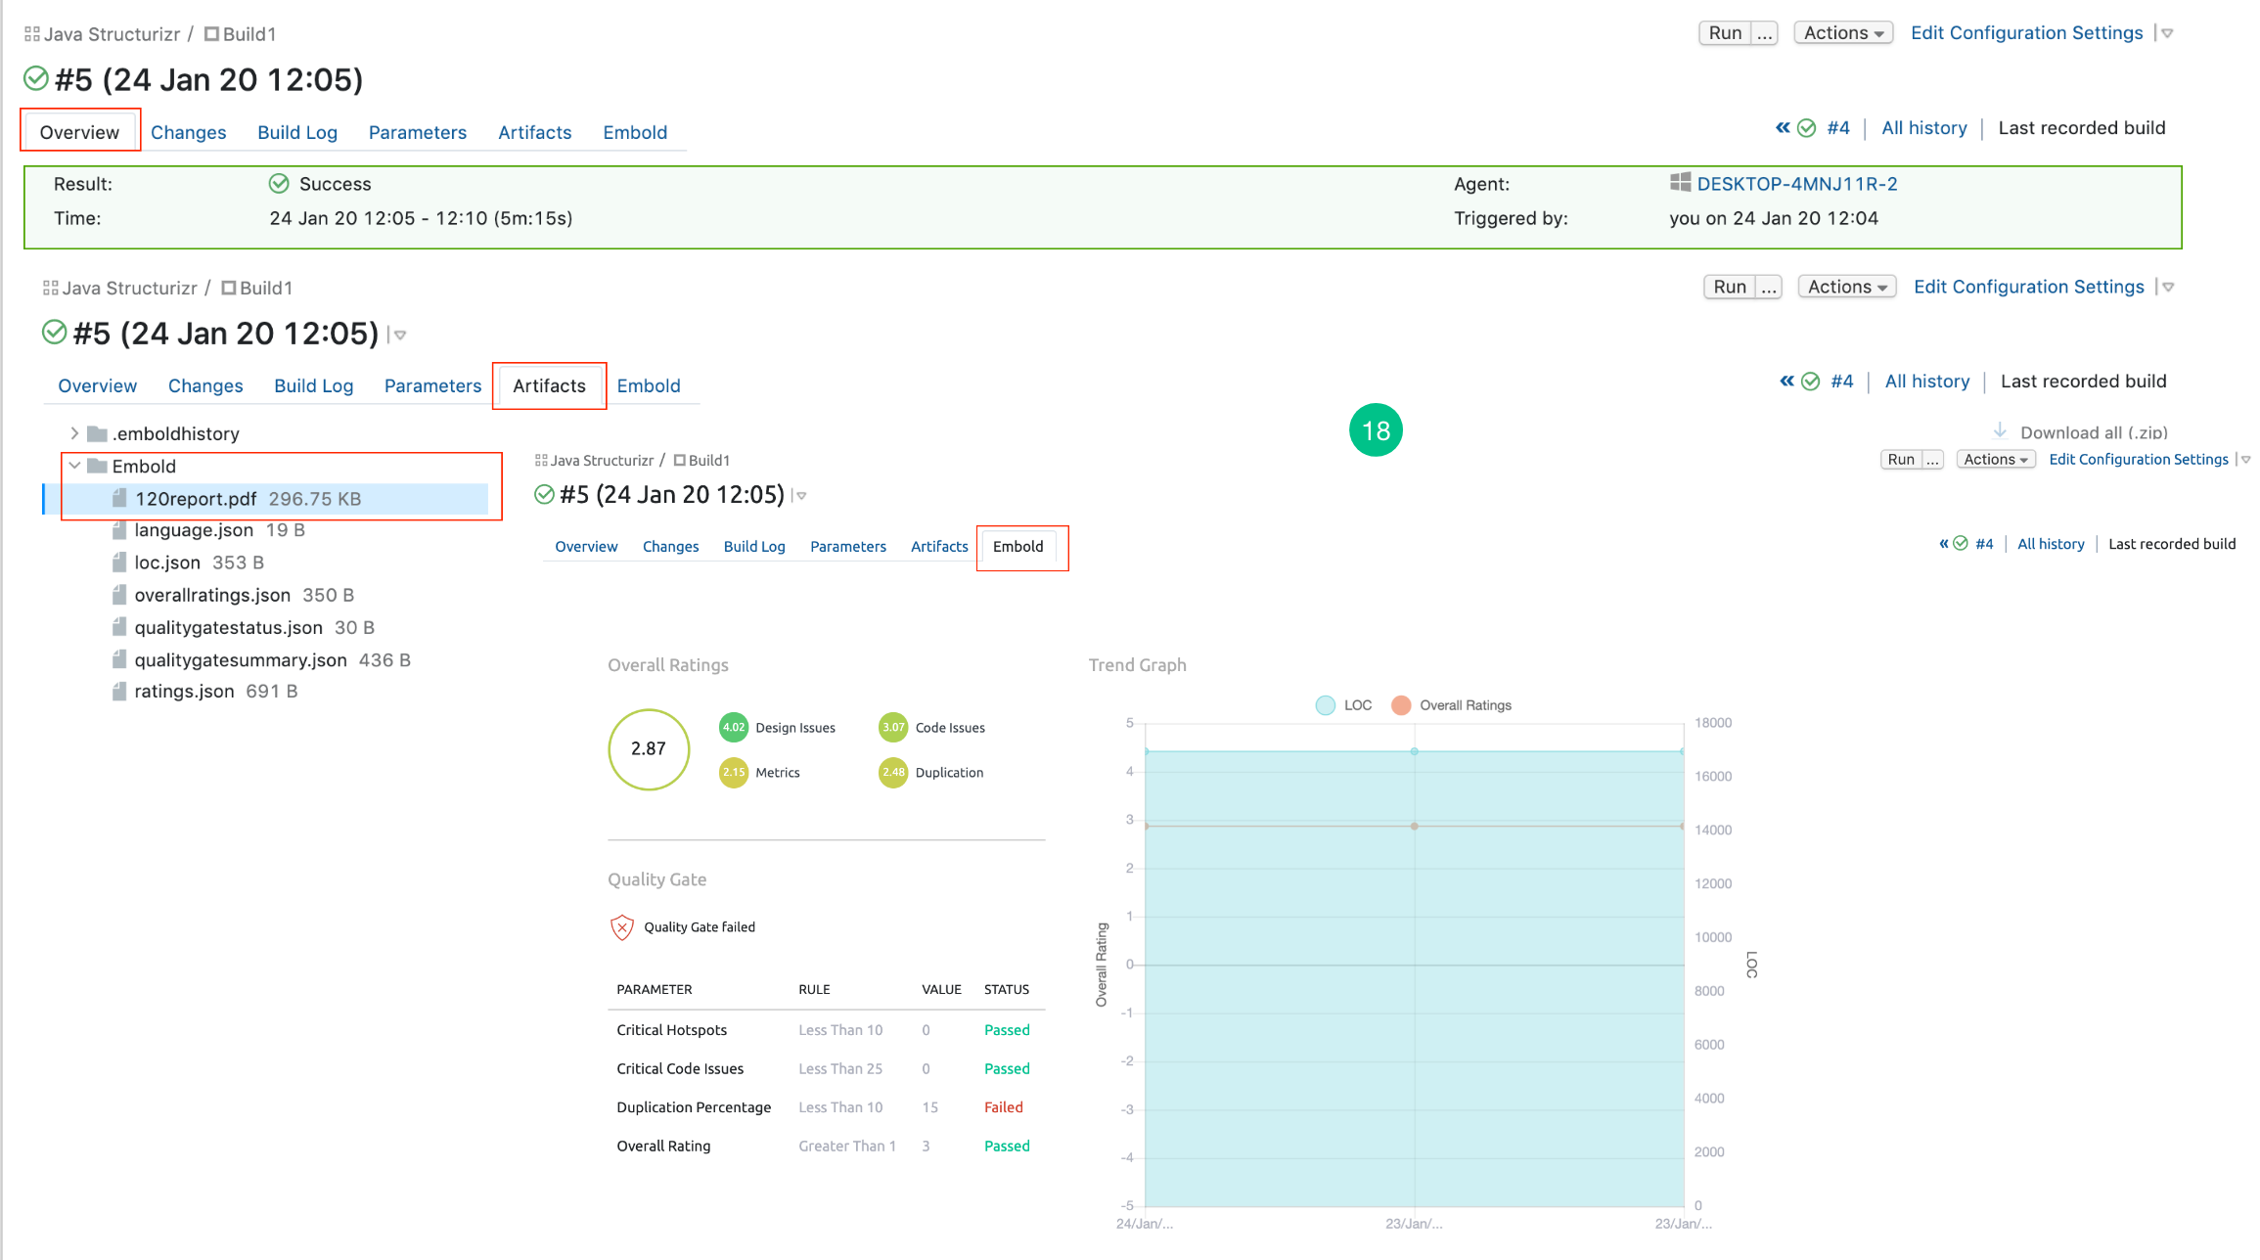Screen dimensions: 2260x1260
Task: Click the green check icon by the Embold panel #5 title
Action: (x=545, y=494)
